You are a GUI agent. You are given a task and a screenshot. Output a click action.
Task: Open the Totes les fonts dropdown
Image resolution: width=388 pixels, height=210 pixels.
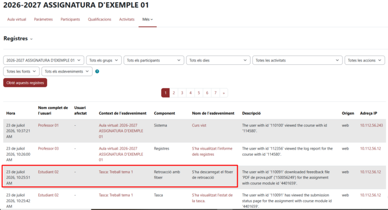[x=21, y=71]
